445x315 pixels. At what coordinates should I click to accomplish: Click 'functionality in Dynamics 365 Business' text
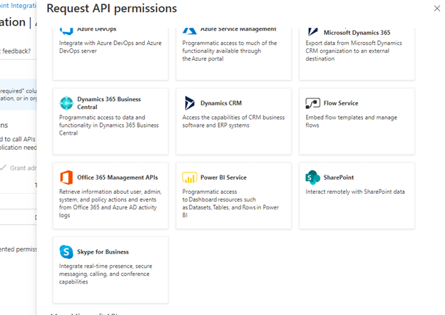click(108, 125)
